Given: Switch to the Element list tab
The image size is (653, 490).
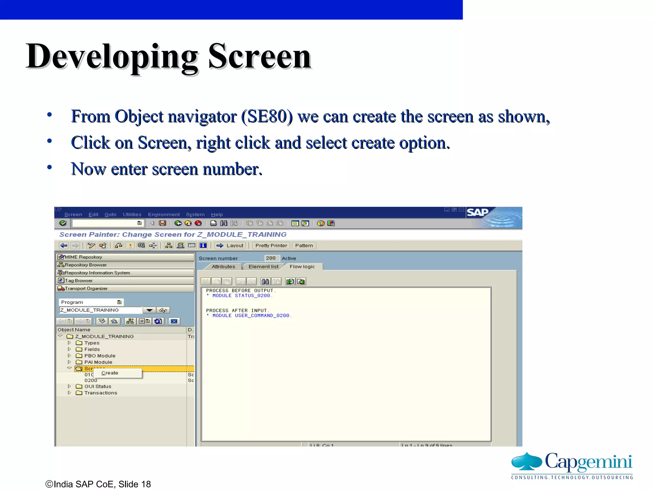Looking at the screenshot, I should tap(263, 267).
